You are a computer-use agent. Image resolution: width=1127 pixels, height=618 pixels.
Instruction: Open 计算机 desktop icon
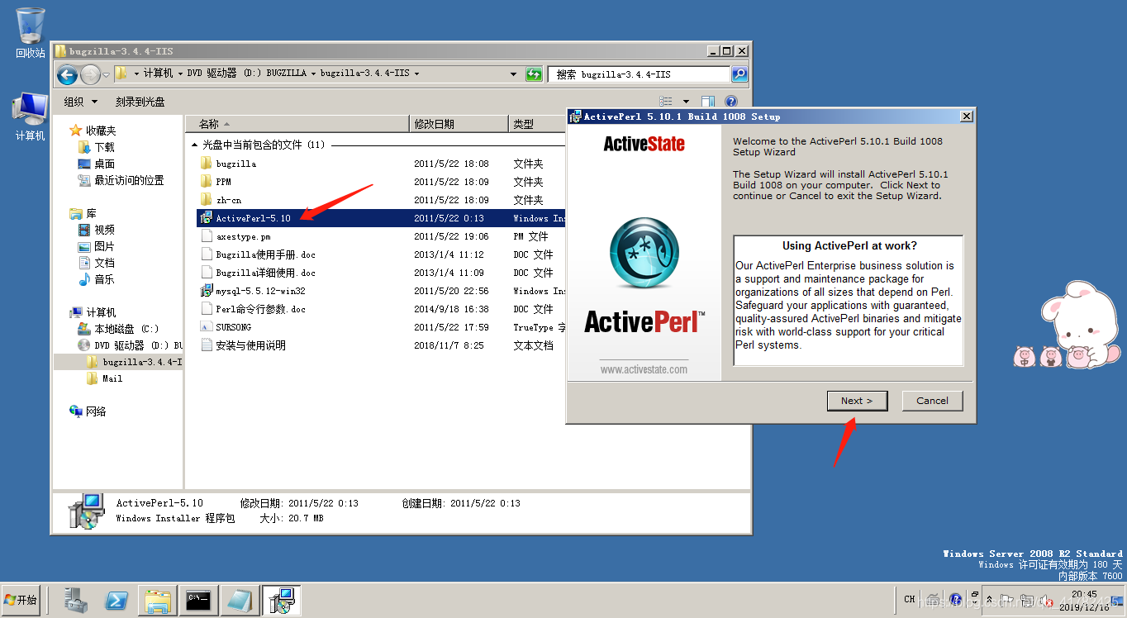tap(31, 116)
